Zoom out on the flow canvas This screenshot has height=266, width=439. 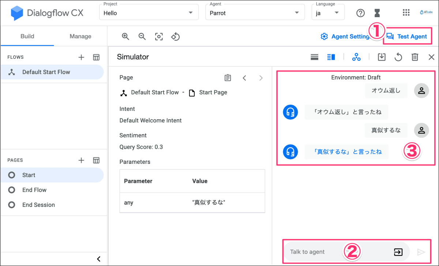(x=142, y=36)
